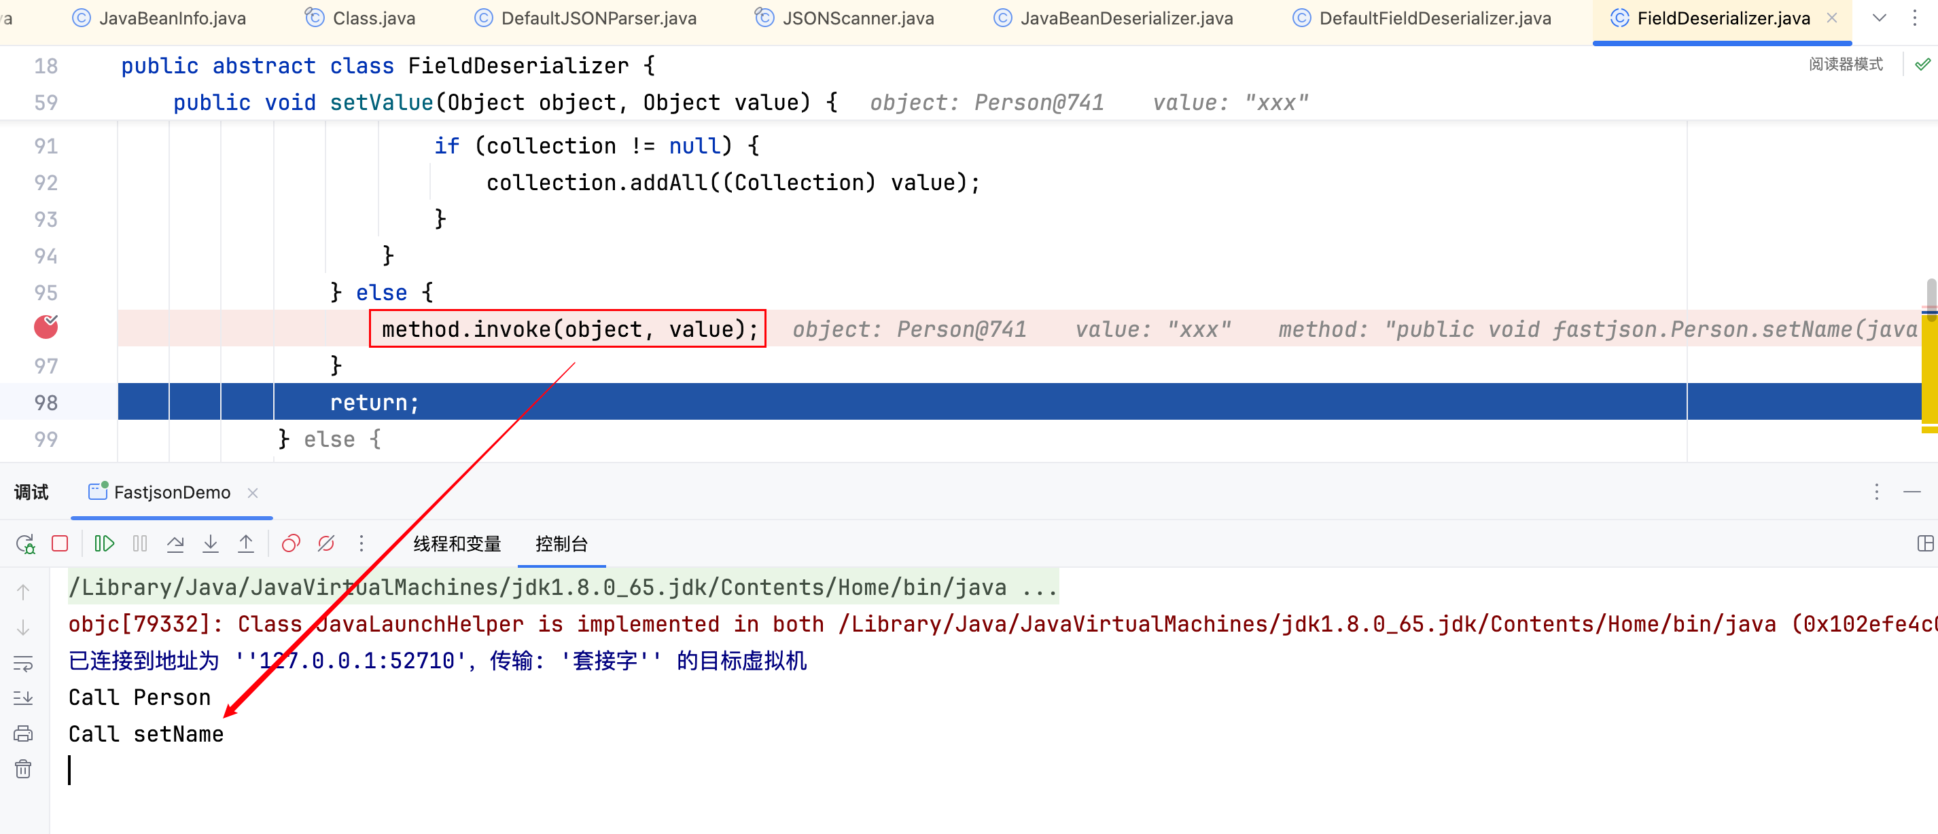Toggle the breakpoint on the method.invoke line
The image size is (1938, 834).
point(46,328)
